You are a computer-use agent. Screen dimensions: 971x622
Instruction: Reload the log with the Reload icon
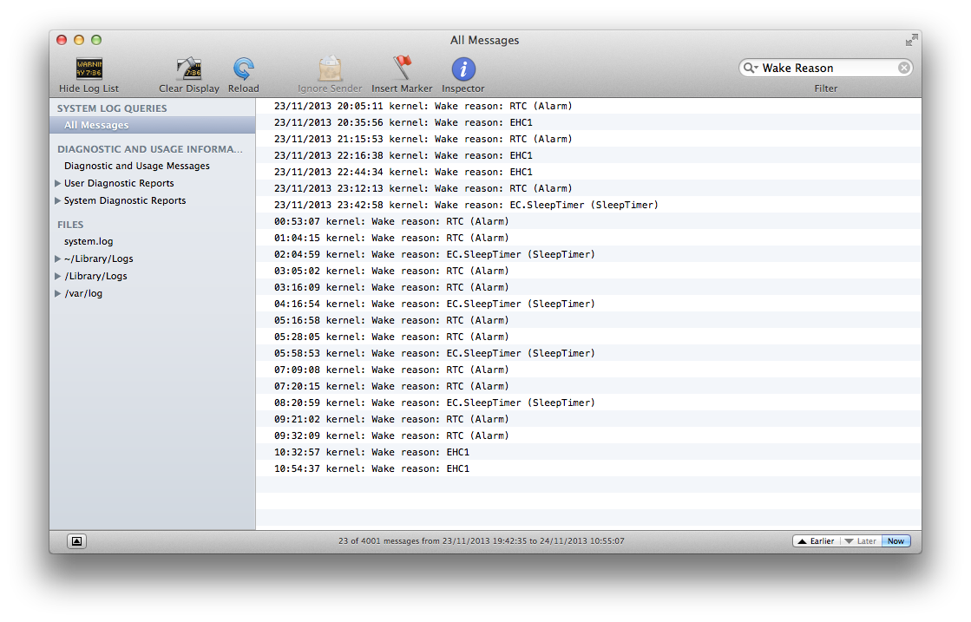243,69
